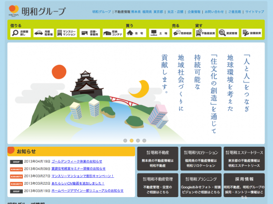The height and width of the screenshot is (204, 273).
Task: Click the 明和不動産 company tile
Action: click(x=158, y=159)
